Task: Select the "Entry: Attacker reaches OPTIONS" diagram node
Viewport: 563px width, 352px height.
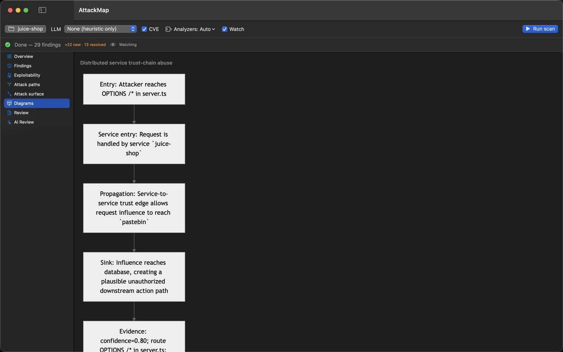Action: coord(134,89)
